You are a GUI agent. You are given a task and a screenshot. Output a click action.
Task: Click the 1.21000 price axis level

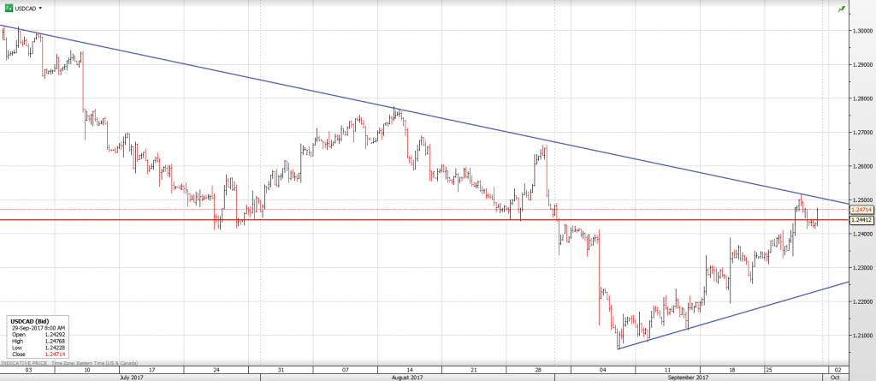(861, 336)
